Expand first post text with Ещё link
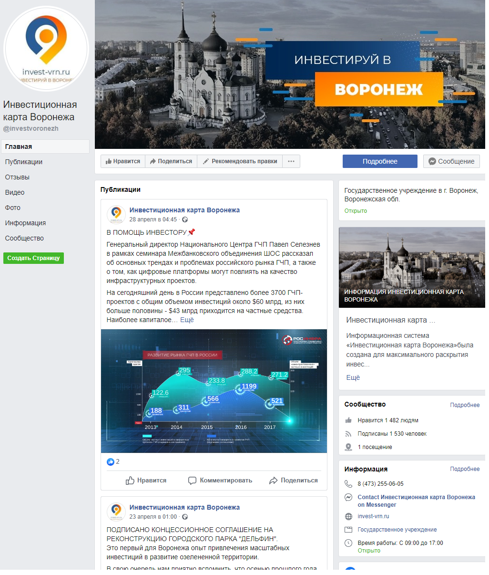This screenshot has width=489, height=575. coord(187,320)
